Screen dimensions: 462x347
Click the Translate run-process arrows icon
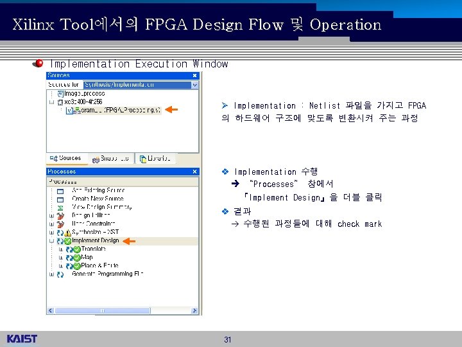(x=69, y=249)
